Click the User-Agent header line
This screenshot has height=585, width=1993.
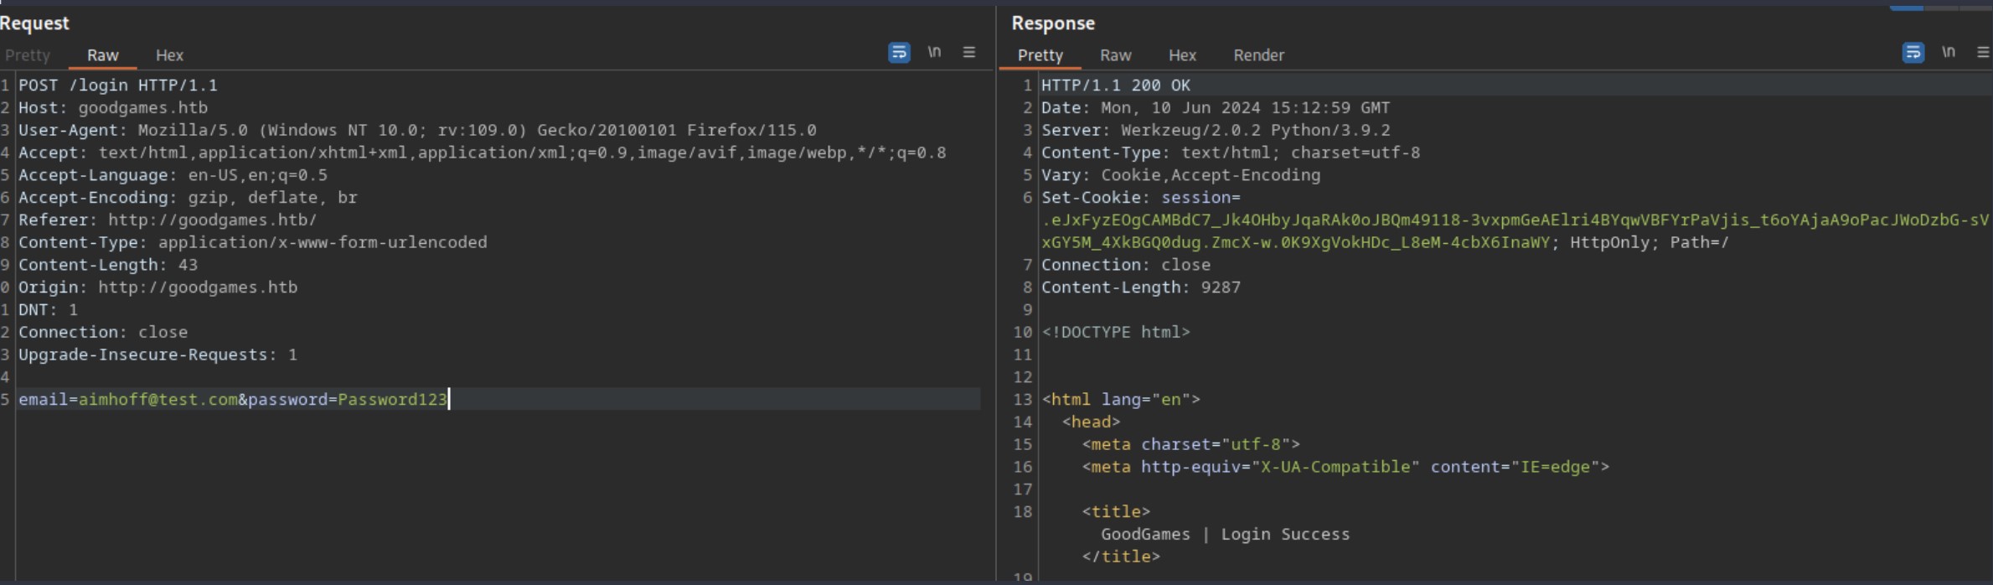click(417, 131)
